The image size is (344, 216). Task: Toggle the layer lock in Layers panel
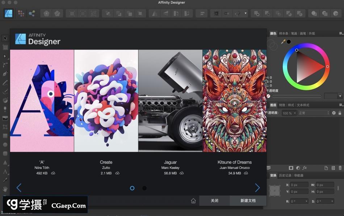coord(339,113)
